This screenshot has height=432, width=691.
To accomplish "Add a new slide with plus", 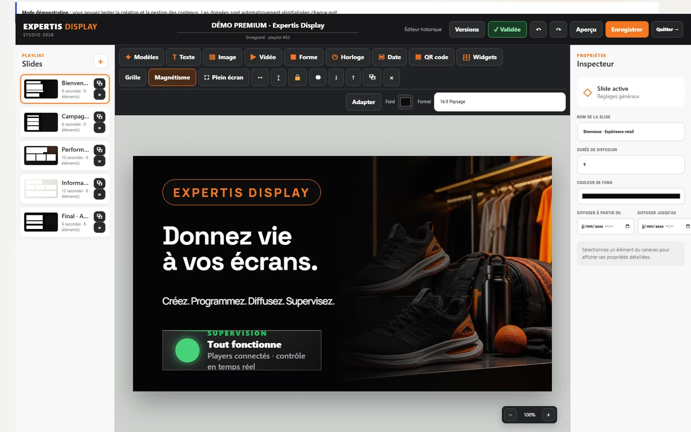I will pos(100,61).
